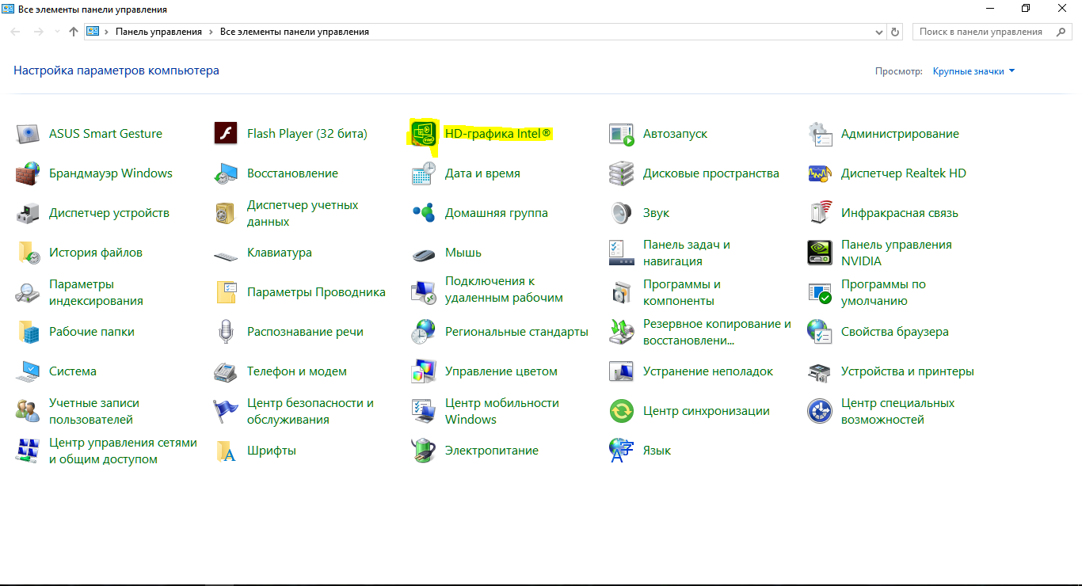The height and width of the screenshot is (586, 1082).
Task: Open the Диспетчер устройств icon
Action: [x=28, y=213]
